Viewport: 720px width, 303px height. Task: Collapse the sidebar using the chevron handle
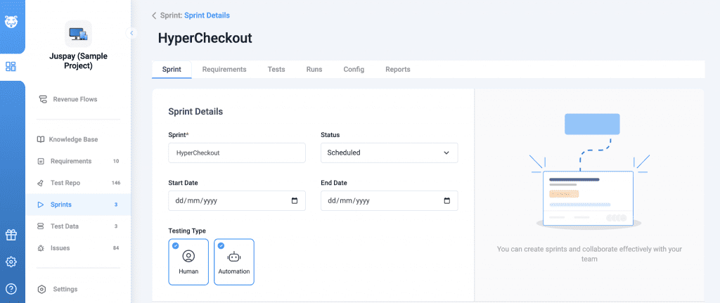click(131, 33)
